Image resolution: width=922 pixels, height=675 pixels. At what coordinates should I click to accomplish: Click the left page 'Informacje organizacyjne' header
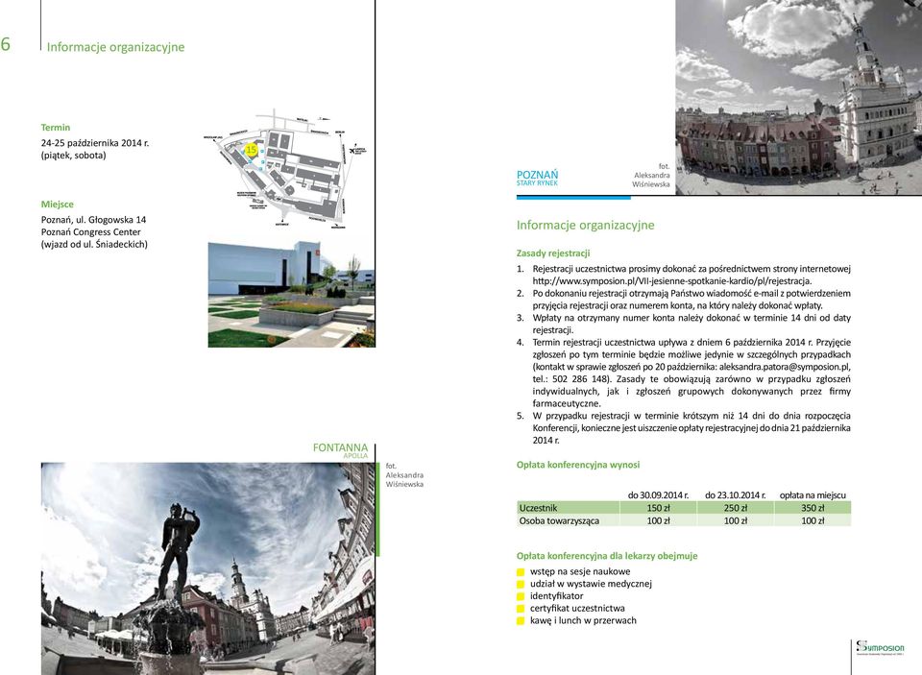116,47
